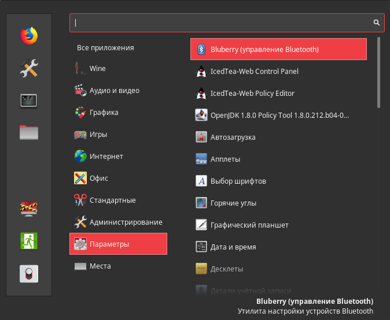This screenshot has width=390, height=320.
Task: Click the Апплеты icon
Action: click(201, 159)
